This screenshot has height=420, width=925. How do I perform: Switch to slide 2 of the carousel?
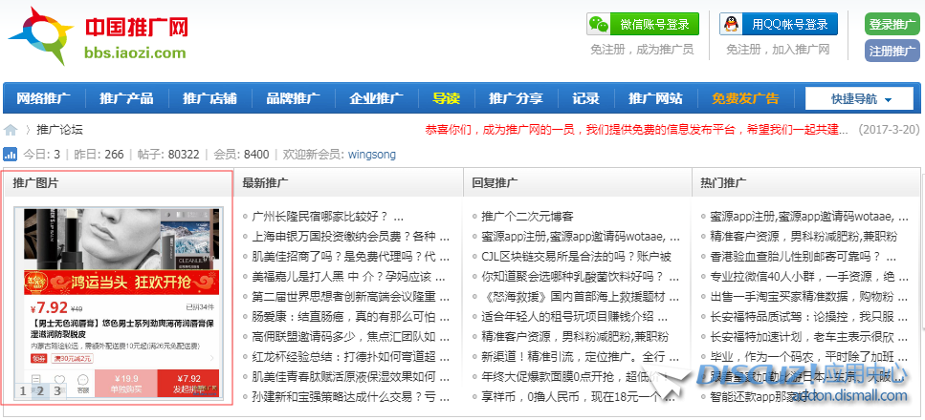pyautogui.click(x=39, y=390)
